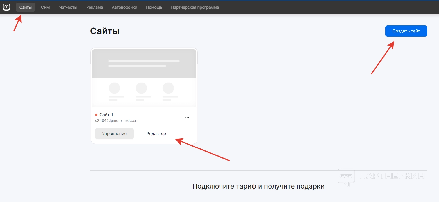Open the three-dots menu for Сайт 1

click(x=187, y=118)
